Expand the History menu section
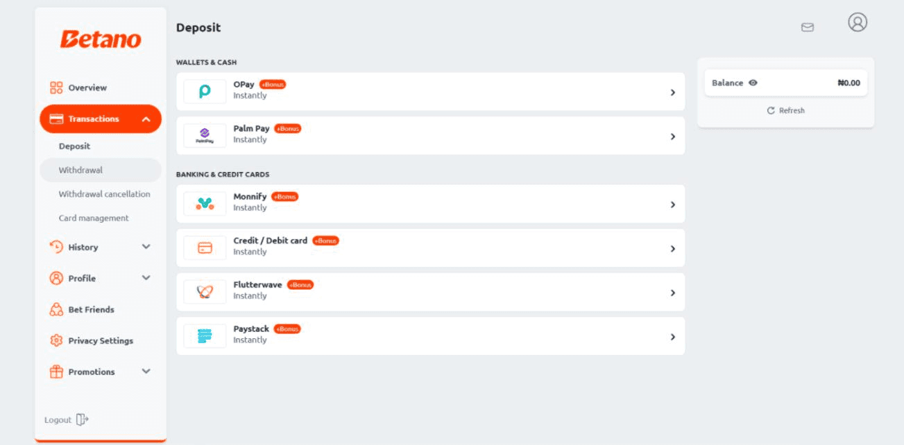 point(146,247)
